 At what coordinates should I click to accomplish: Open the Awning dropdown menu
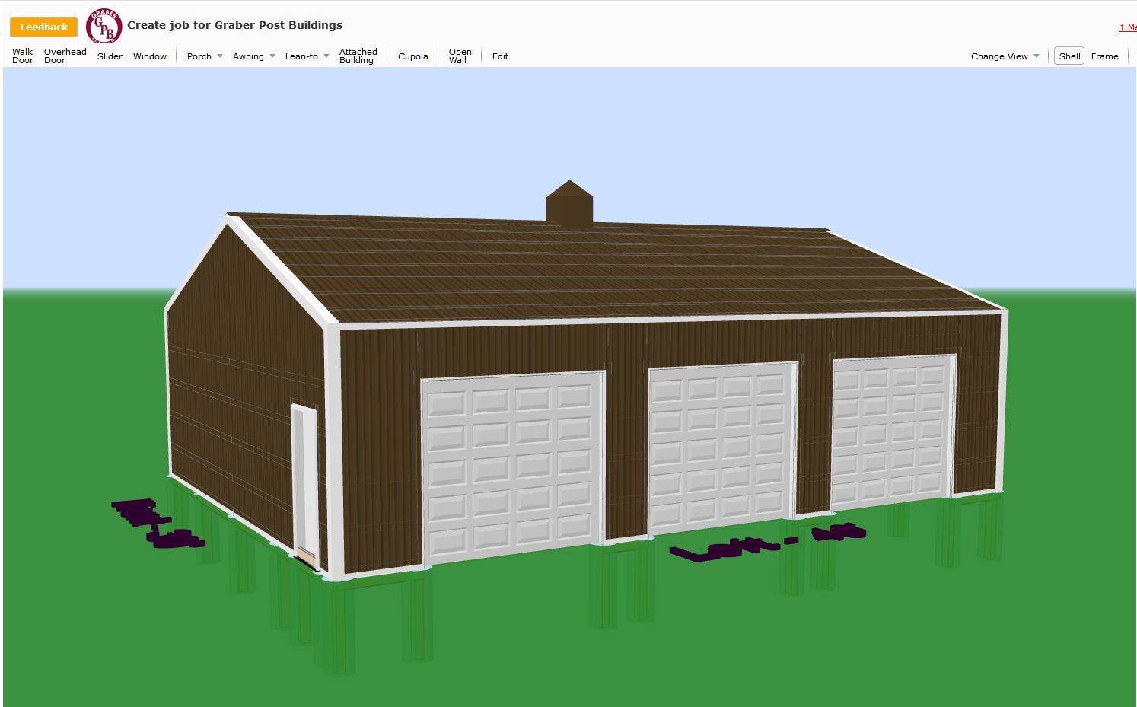coord(253,56)
